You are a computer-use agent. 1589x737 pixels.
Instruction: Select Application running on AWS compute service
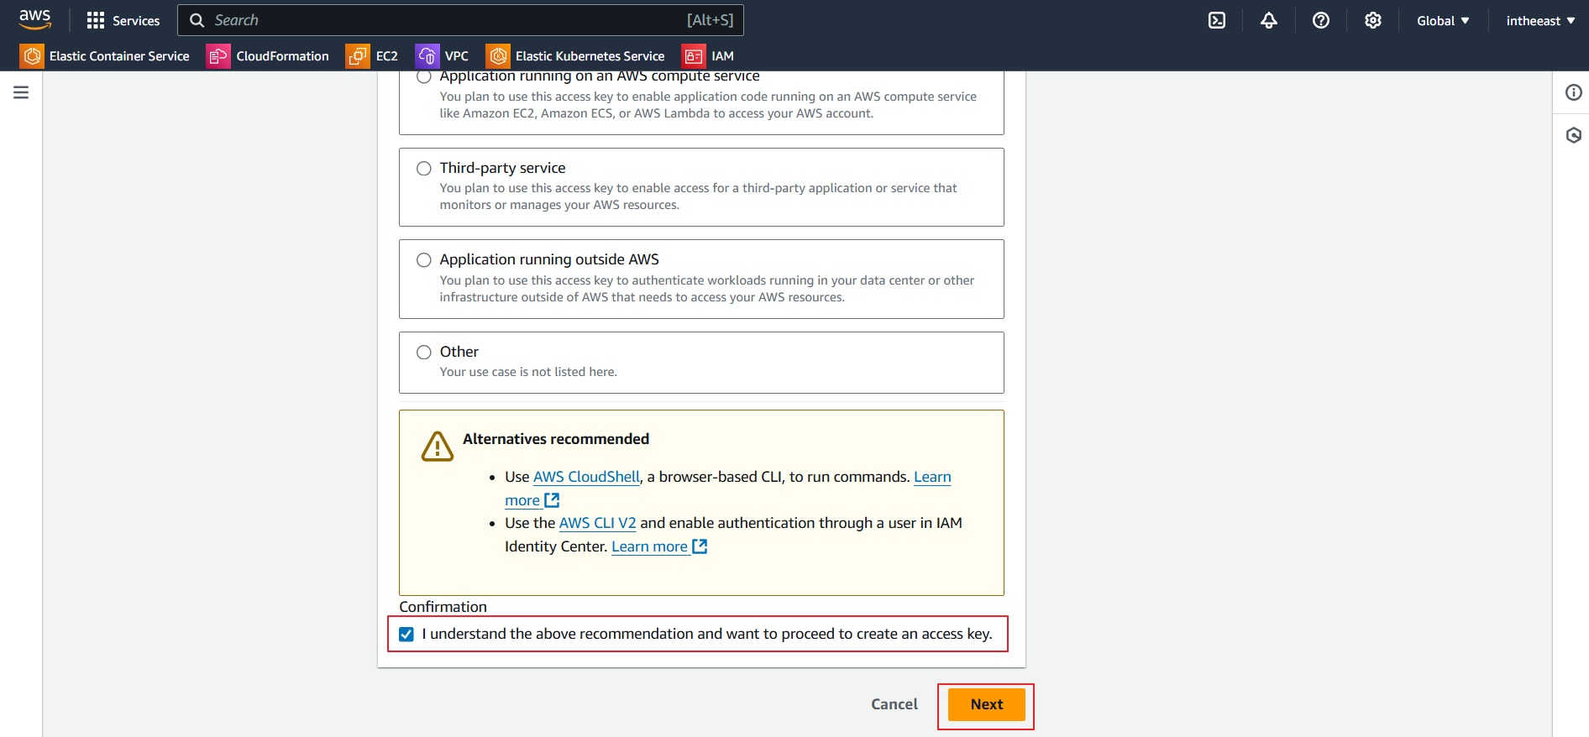point(424,76)
